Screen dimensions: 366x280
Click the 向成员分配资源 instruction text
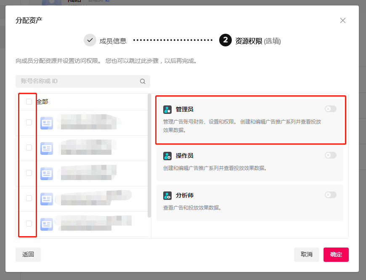(x=107, y=61)
